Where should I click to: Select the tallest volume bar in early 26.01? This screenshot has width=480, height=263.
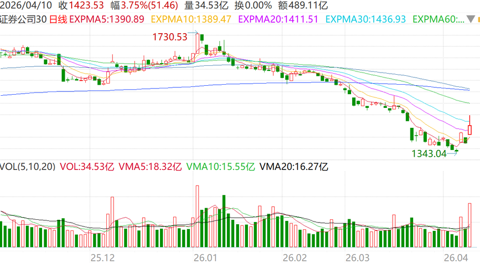[197, 216]
